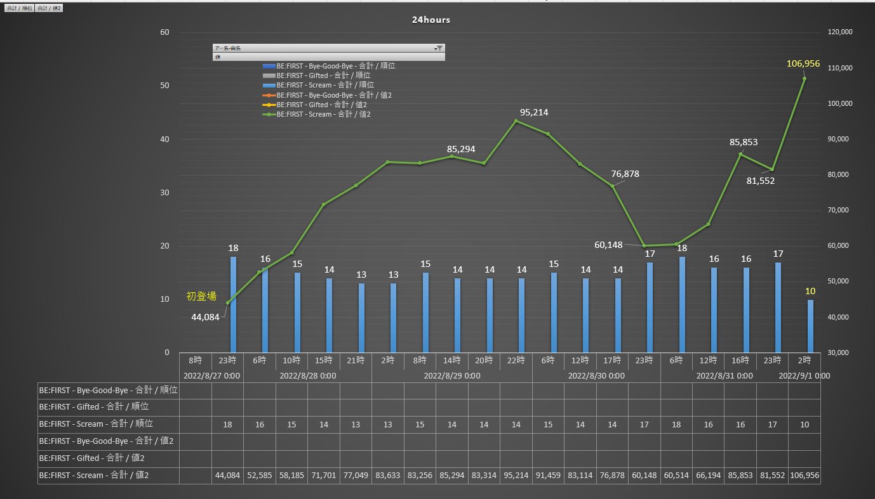The image size is (875, 499).
Task: Click the 60 primary axis label
Action: point(165,32)
